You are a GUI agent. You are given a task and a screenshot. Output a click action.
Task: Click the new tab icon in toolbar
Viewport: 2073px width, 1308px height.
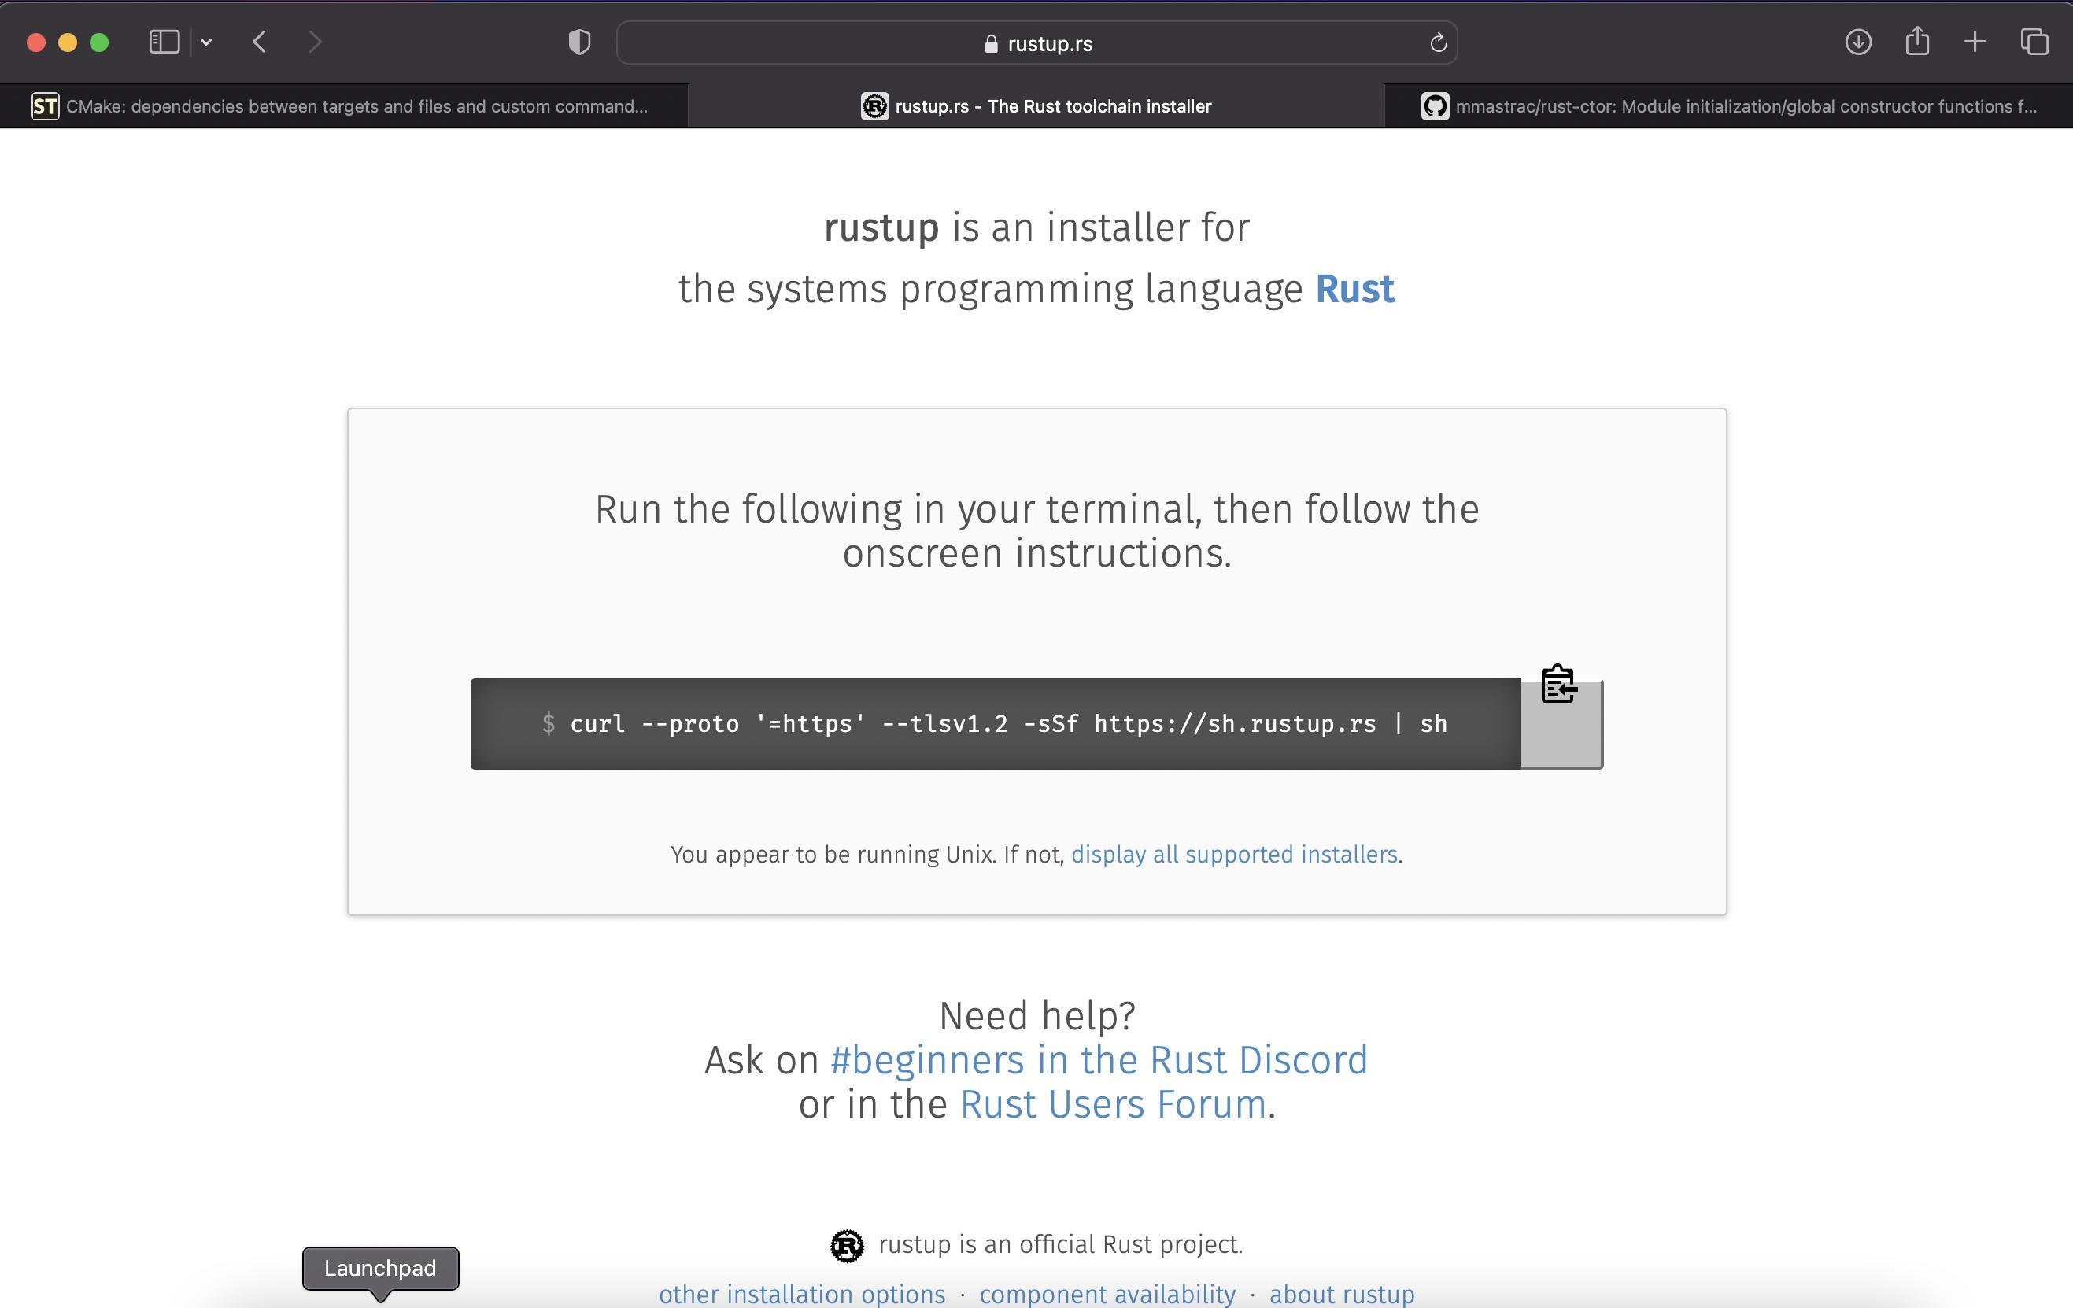click(x=1975, y=42)
